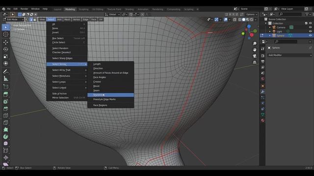Hide the Sphere object in outliner
Viewport: 314px width, 176px height.
click(310, 36)
